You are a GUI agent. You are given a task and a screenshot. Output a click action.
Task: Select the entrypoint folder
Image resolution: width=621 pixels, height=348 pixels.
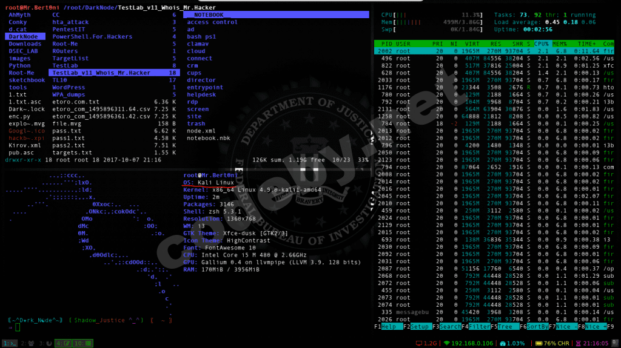205,87
